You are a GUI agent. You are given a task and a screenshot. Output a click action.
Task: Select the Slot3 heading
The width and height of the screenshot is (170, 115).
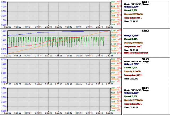point(145,59)
